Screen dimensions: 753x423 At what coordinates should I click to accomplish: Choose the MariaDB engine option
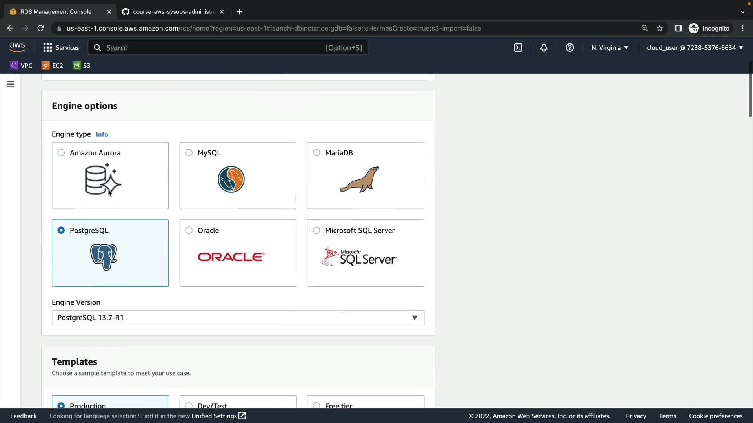click(316, 153)
